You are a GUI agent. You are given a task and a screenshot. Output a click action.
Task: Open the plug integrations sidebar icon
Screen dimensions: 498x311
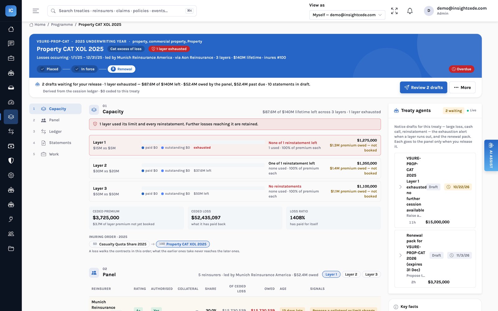pos(11,219)
